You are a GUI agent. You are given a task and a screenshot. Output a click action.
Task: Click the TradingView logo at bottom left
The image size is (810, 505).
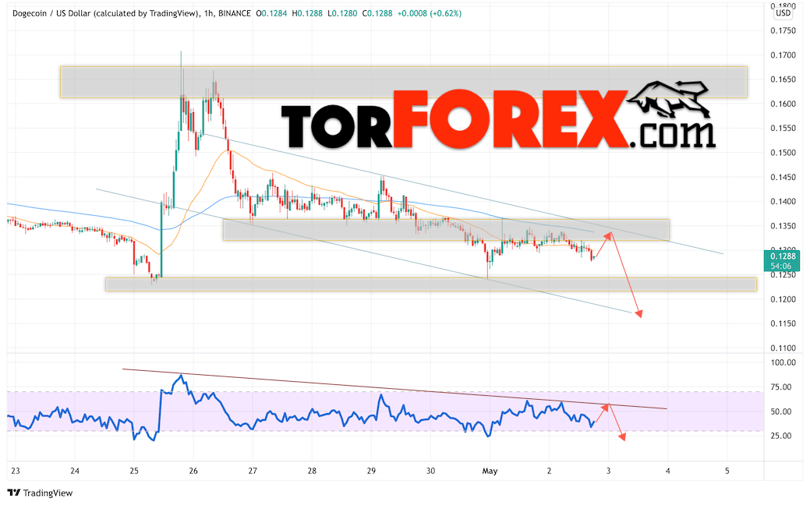tap(40, 493)
